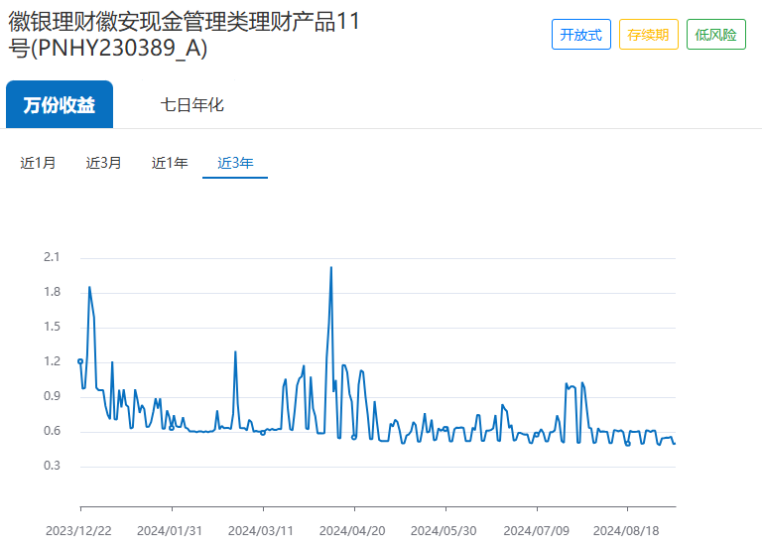
Task: Click chart data marker above 2024/05/30
Action: point(445,429)
